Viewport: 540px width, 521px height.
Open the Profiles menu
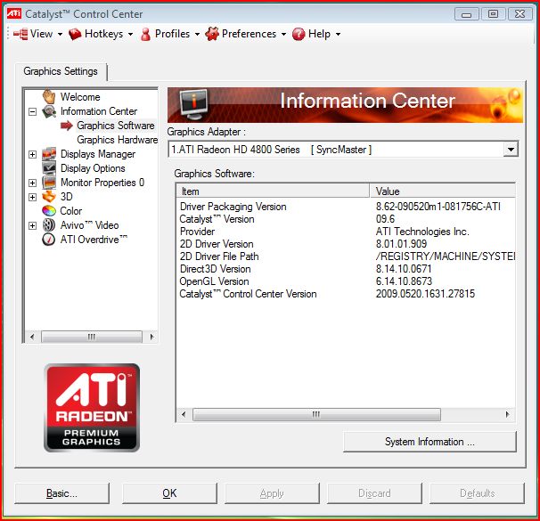pyautogui.click(x=172, y=34)
